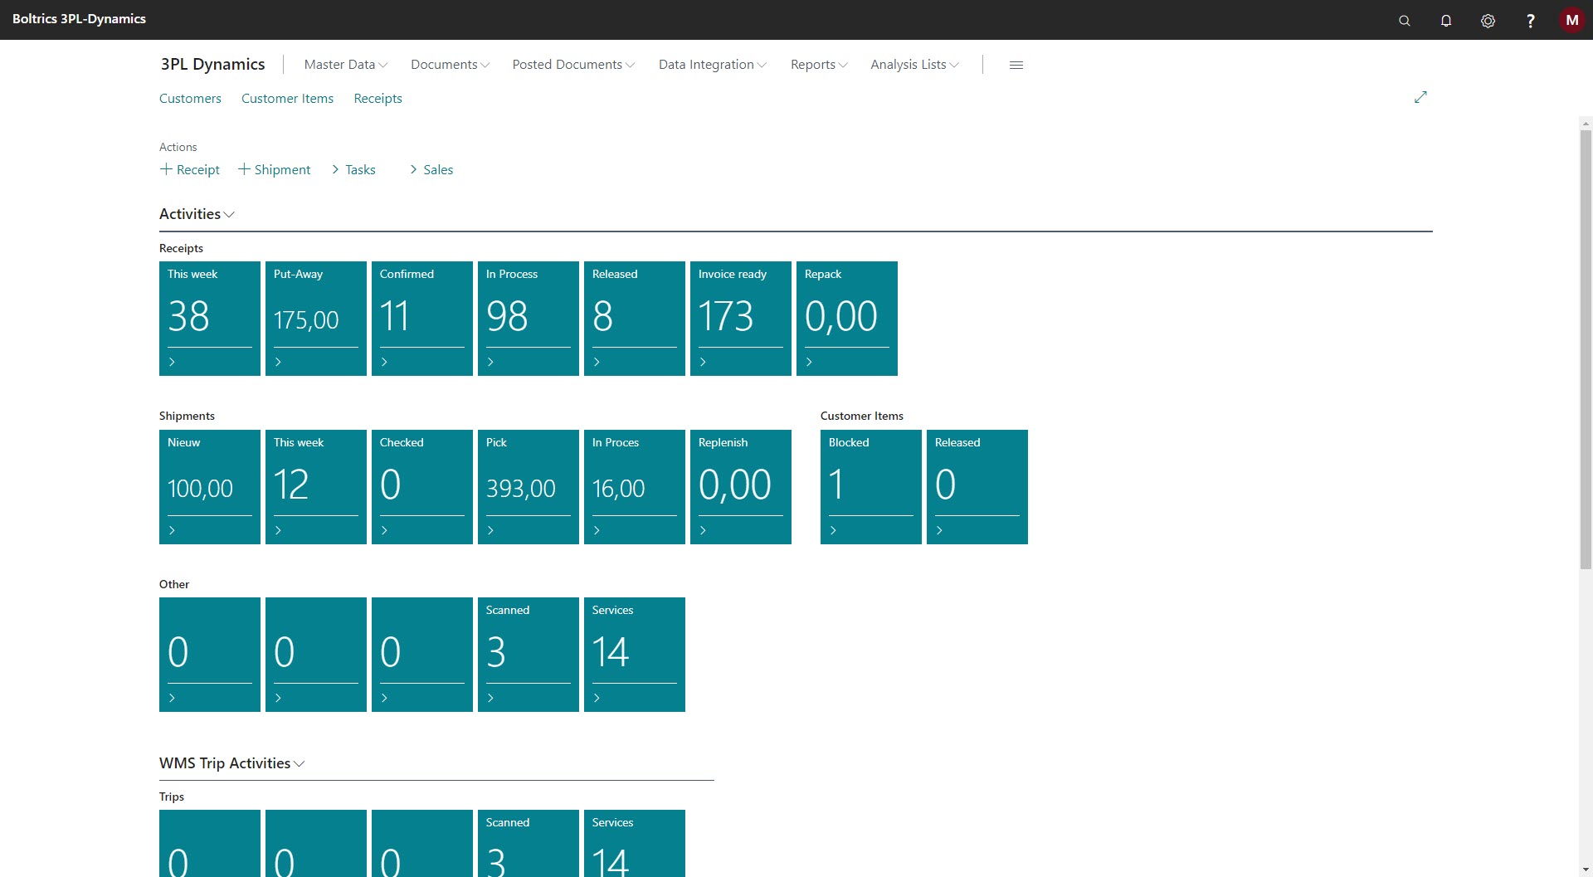Switch to full-screen using the expand arrows icon

point(1420,97)
